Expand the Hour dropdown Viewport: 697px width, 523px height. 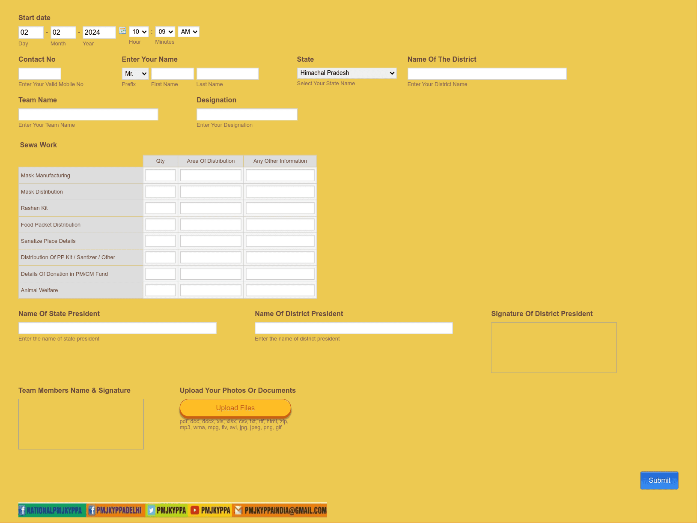tap(139, 32)
